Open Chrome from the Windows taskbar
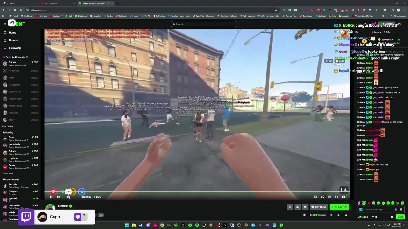Viewport: 408px width, 229px height. click(x=162, y=225)
